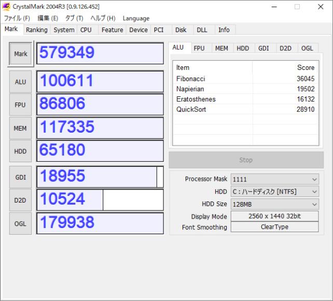The image size is (333, 301).
Task: Start the ALU benchmark test
Action: click(21, 82)
